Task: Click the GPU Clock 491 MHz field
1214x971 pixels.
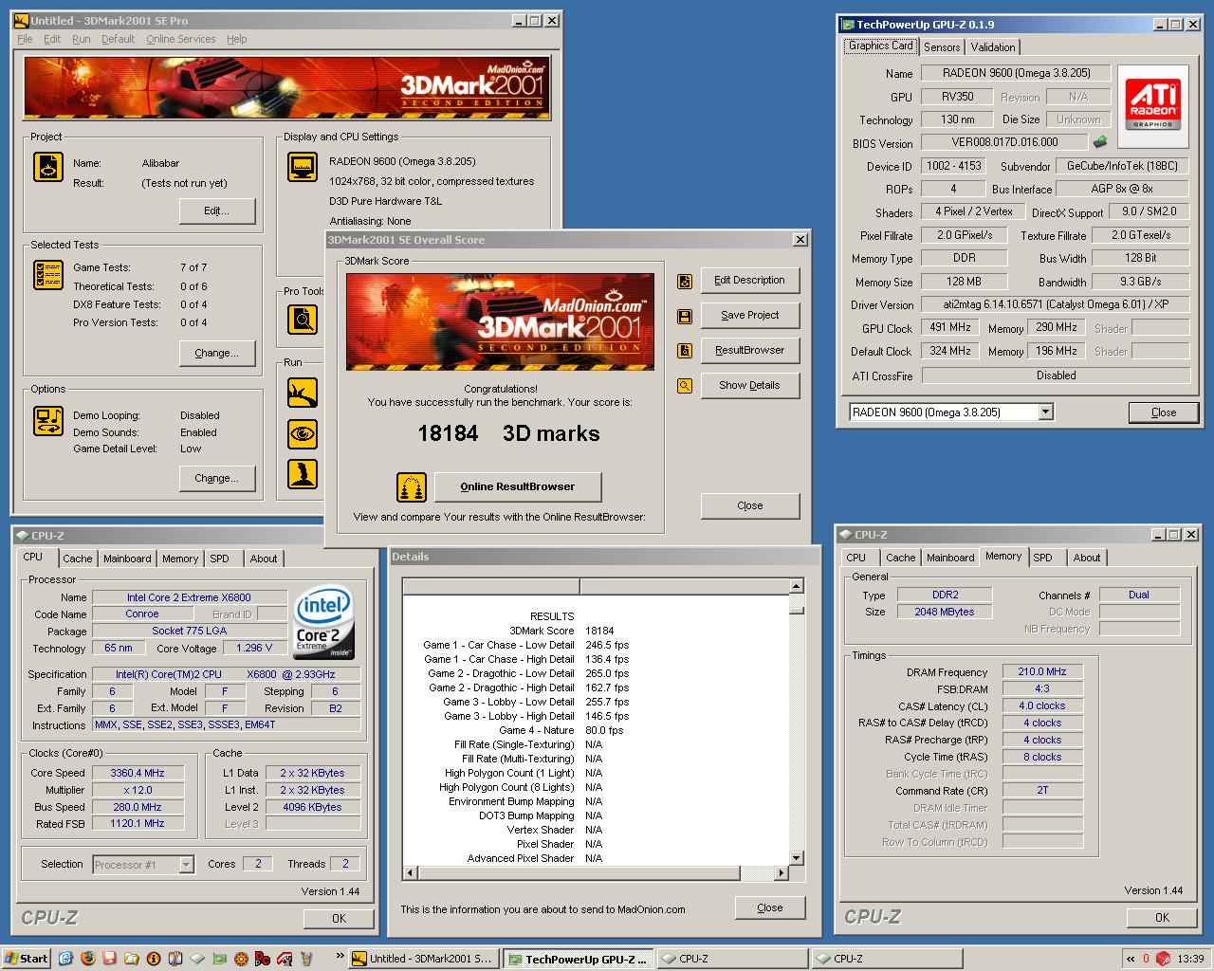Action: click(x=950, y=327)
